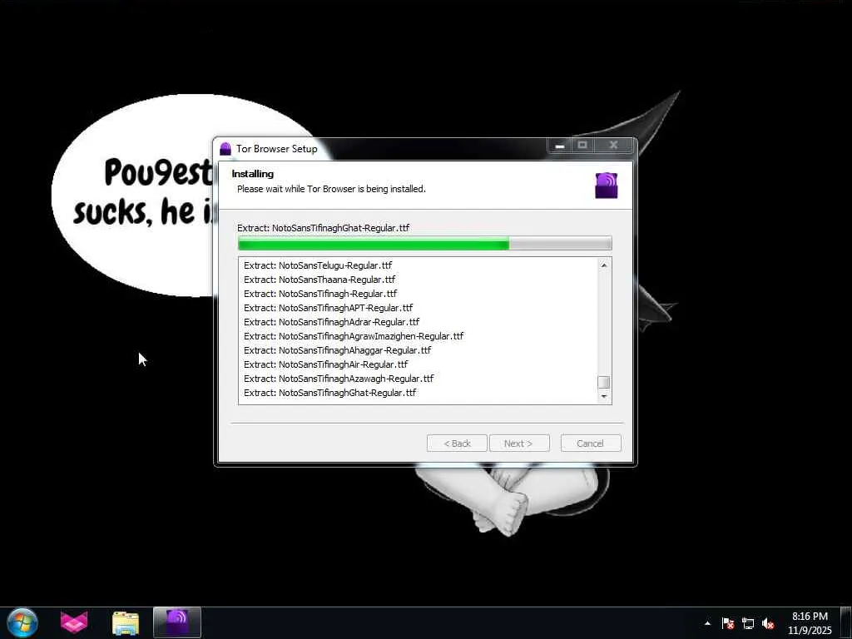Click the Tor Browser Setup title bar icon

pyautogui.click(x=225, y=148)
